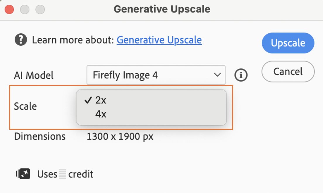Screen dimensions: 323x193
Task: Open the Firefly Image 4 dropdown
Action: pos(156,75)
